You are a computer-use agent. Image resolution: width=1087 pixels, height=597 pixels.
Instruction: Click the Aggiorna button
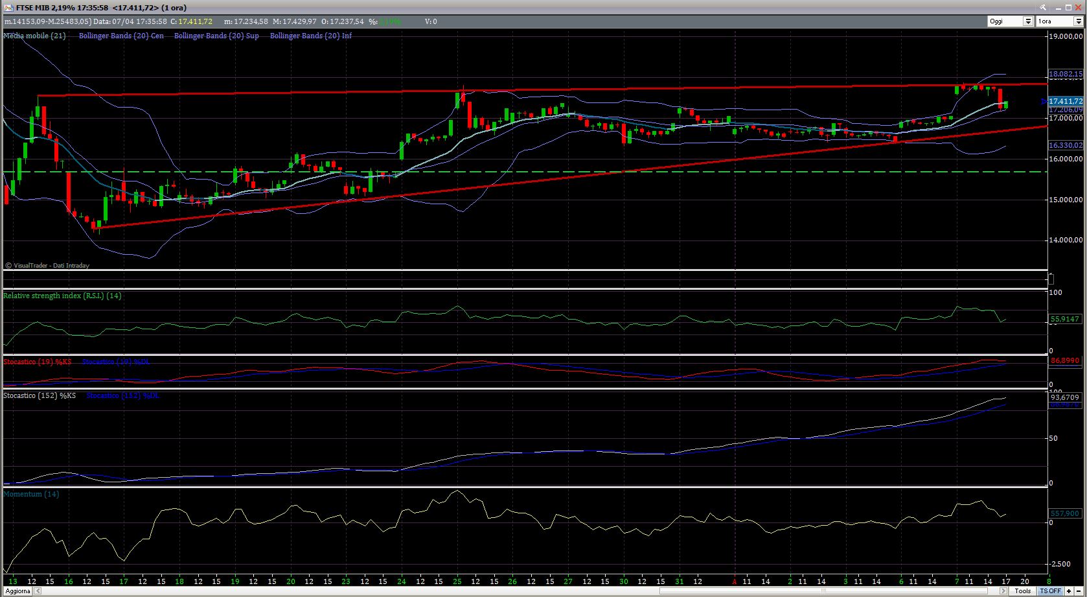click(18, 591)
